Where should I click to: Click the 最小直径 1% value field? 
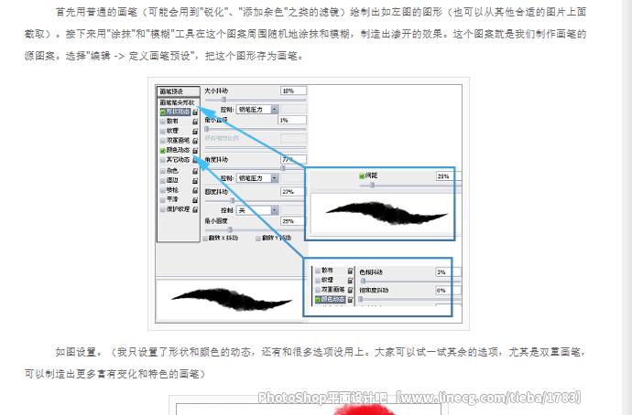click(x=292, y=120)
